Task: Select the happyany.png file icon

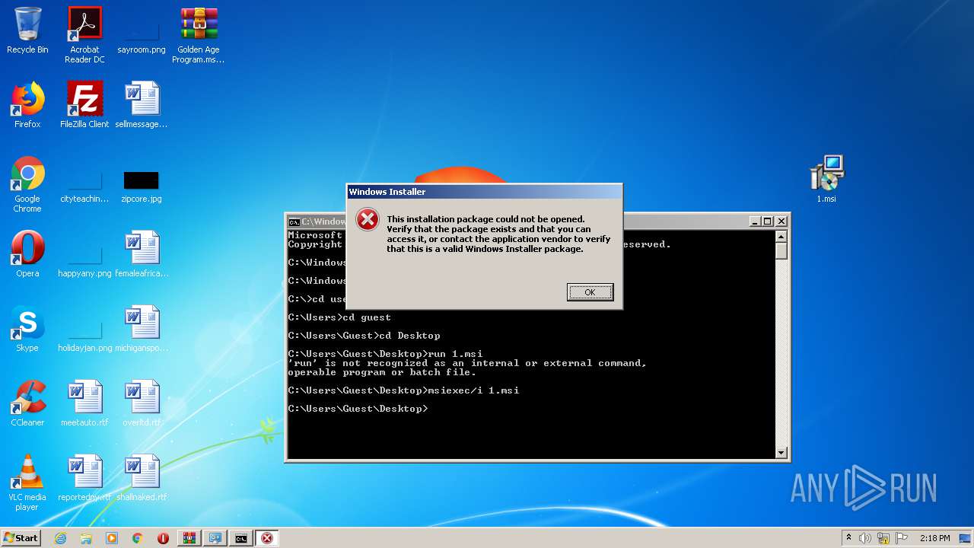Action: coord(84,259)
